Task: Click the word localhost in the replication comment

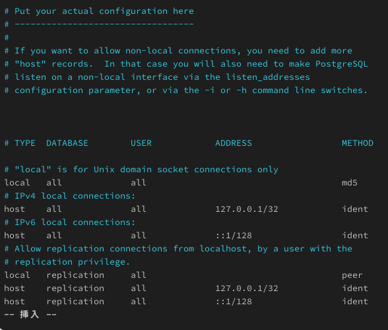Action: coord(223,249)
